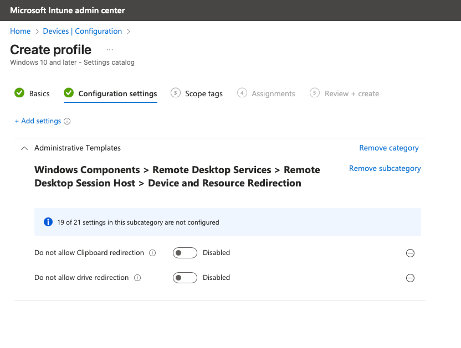Click green checkmark icon for Basics step

[x=19, y=93]
